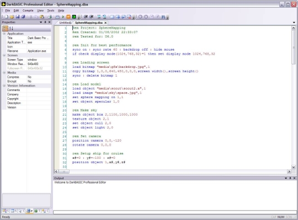Click the Navigate Forward circular arrow icon

pyautogui.click(x=146, y=17)
